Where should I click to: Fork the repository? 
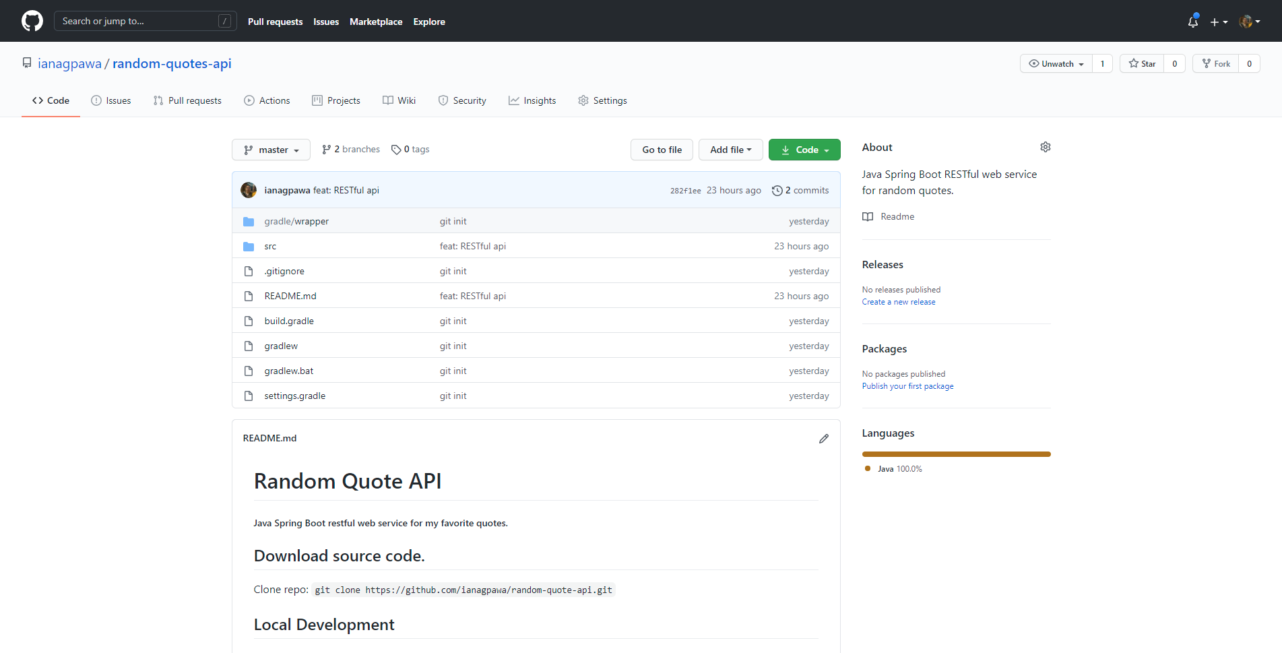click(x=1215, y=63)
